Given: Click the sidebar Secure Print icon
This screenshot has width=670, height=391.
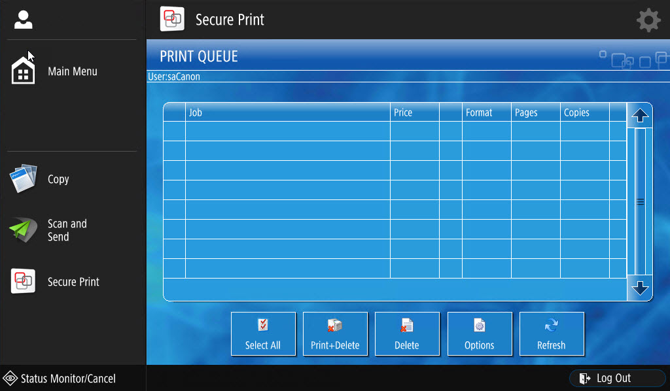Looking at the screenshot, I should click(23, 281).
